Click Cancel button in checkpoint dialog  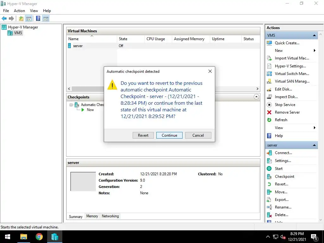tap(198, 135)
